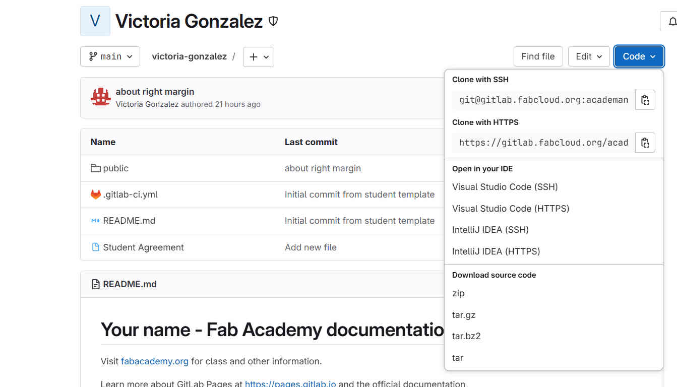Click the 'Open in your IDE' heading

(482, 169)
